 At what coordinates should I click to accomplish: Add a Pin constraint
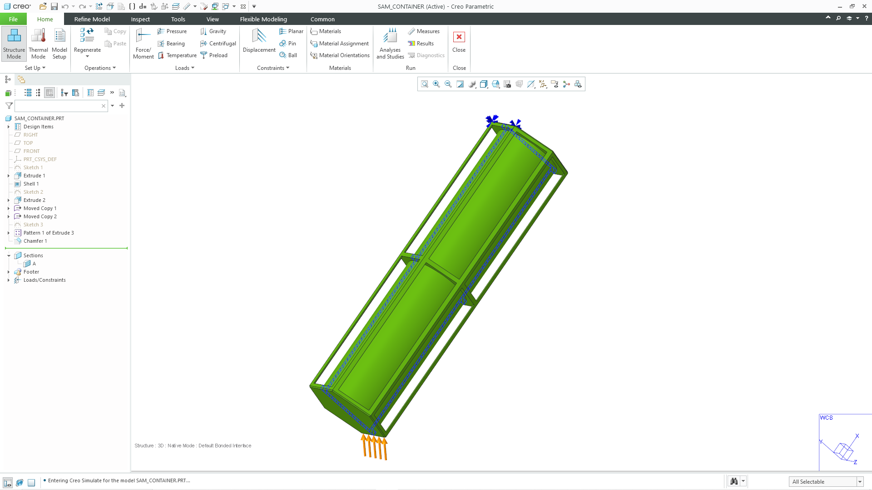coord(288,43)
